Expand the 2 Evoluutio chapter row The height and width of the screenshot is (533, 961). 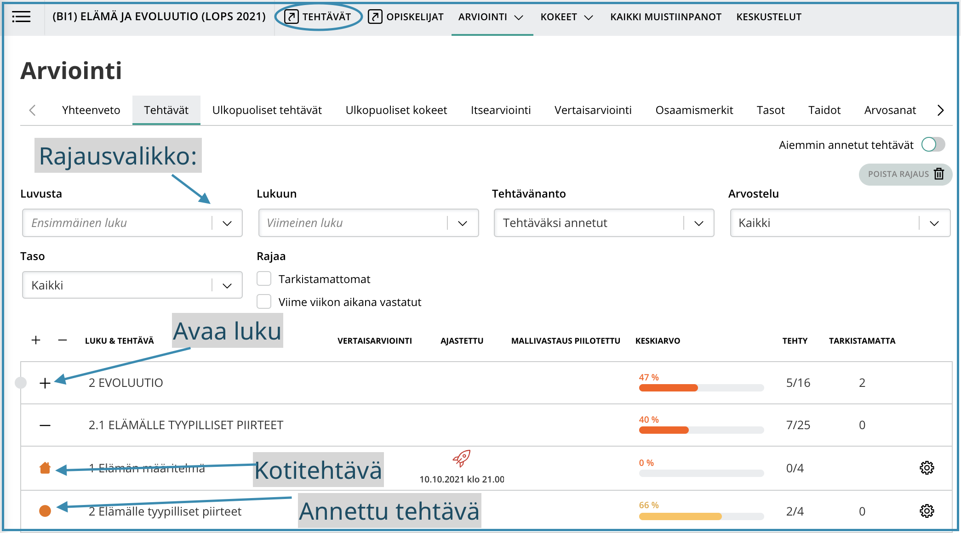tap(45, 383)
